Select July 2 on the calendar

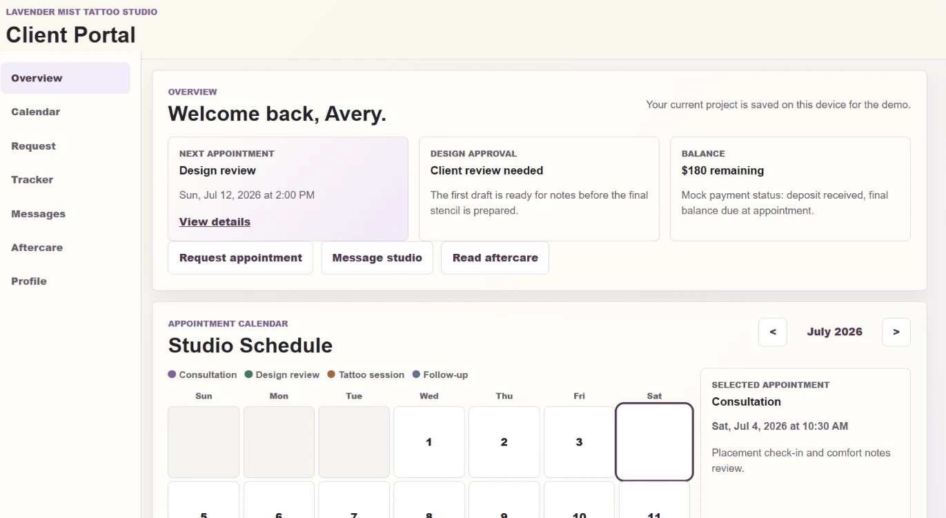click(x=504, y=442)
